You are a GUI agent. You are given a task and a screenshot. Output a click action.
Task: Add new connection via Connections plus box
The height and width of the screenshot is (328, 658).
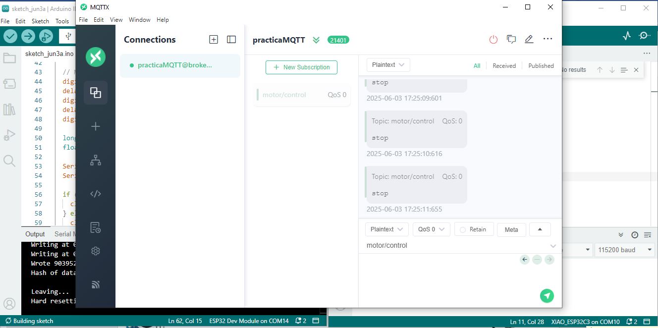tap(214, 40)
